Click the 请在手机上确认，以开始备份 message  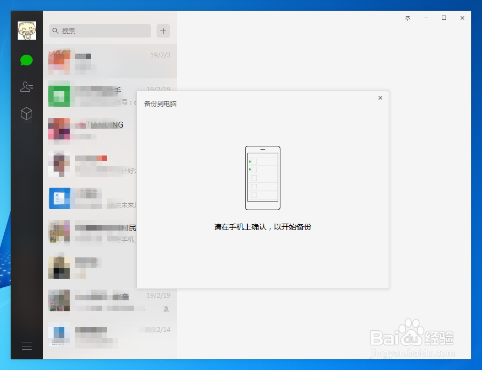(263, 227)
